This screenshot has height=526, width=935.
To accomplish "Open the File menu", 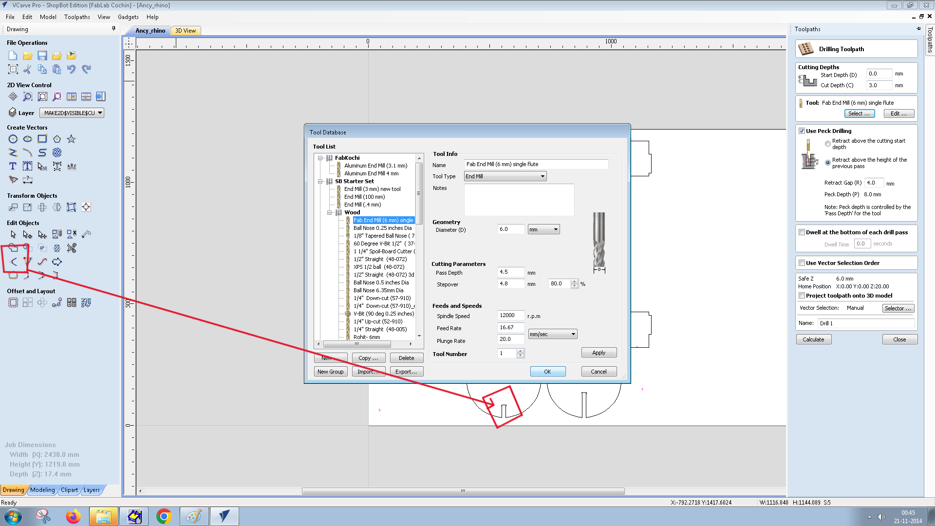I will (10, 17).
